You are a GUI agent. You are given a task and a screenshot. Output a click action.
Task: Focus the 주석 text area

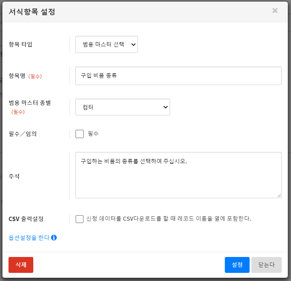click(x=178, y=175)
